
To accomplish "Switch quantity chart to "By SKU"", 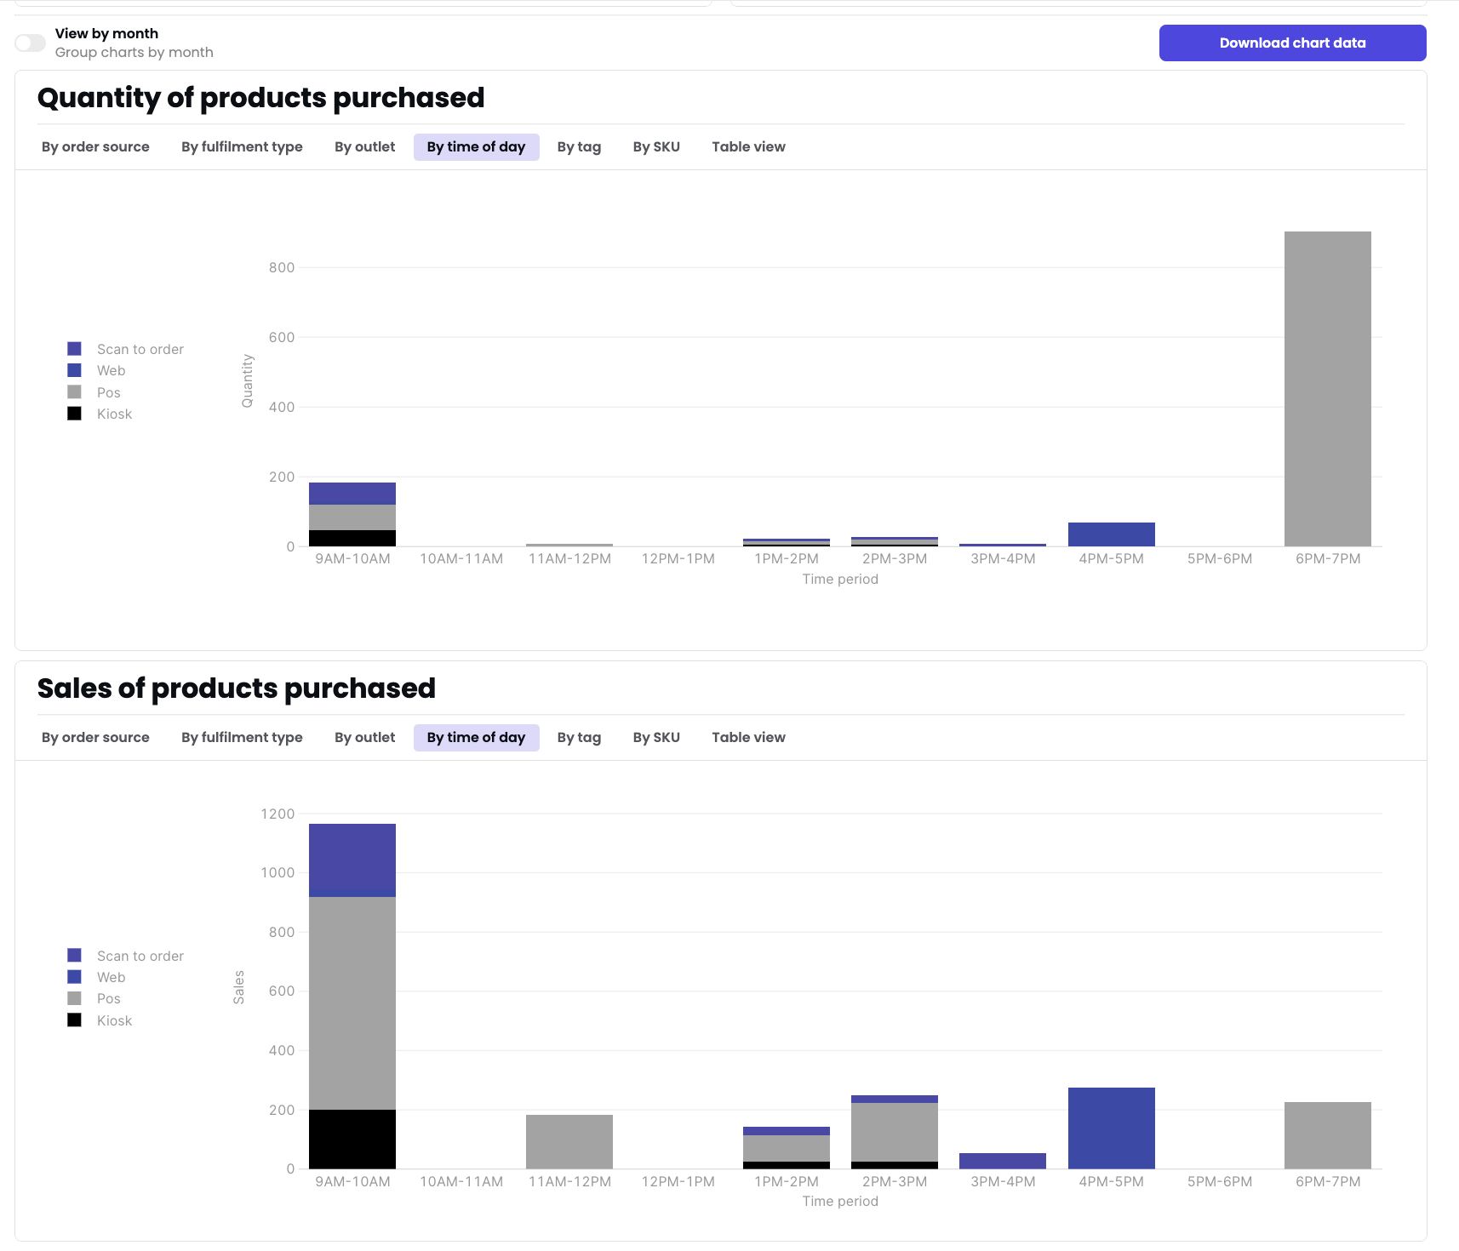I will point(656,146).
